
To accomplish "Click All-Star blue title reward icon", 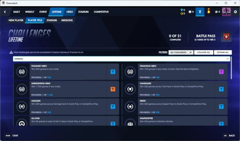I will tap(113, 124).
